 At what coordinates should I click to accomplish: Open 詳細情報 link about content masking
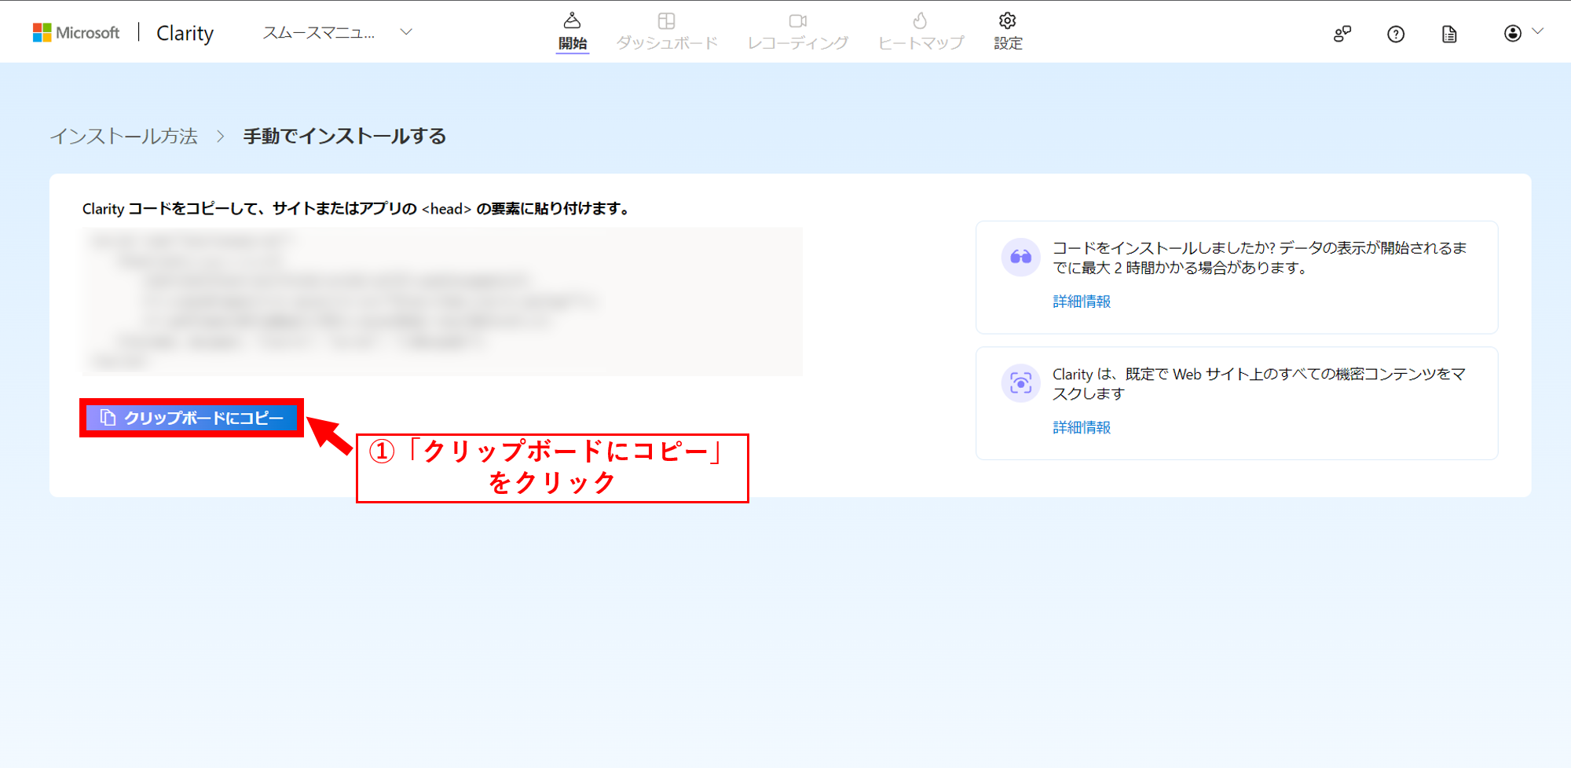coord(1082,427)
